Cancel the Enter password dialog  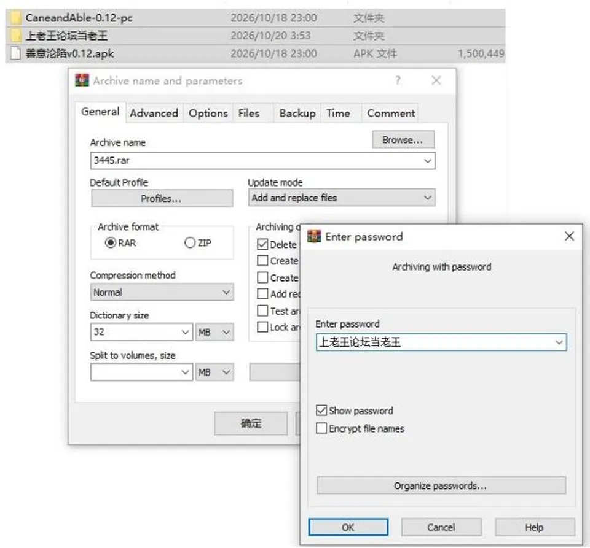[x=441, y=527]
